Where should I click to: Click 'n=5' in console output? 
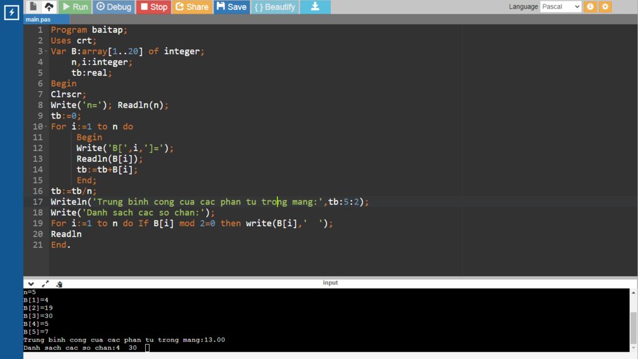[30, 292]
